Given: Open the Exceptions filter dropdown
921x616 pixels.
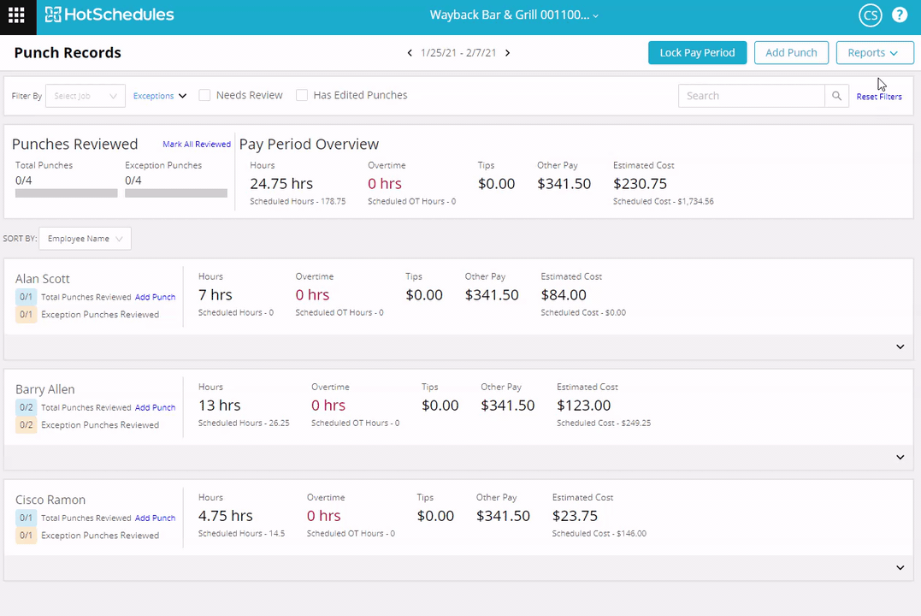Looking at the screenshot, I should pyautogui.click(x=160, y=96).
